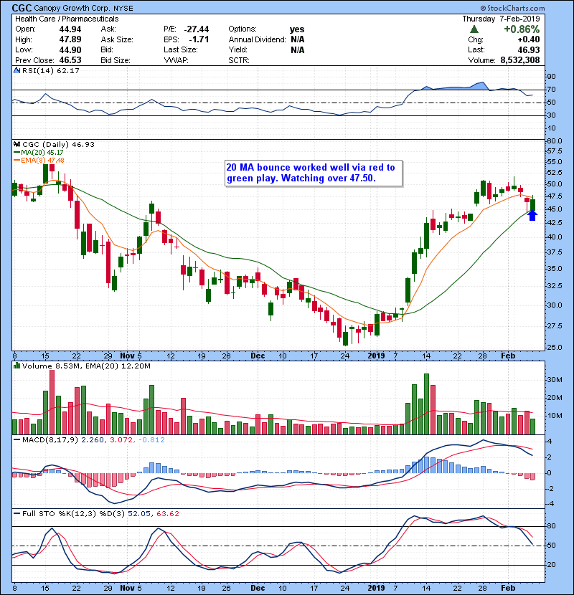Click the MACD histogram value -0.812
This screenshot has height=595, width=574.
151,440
